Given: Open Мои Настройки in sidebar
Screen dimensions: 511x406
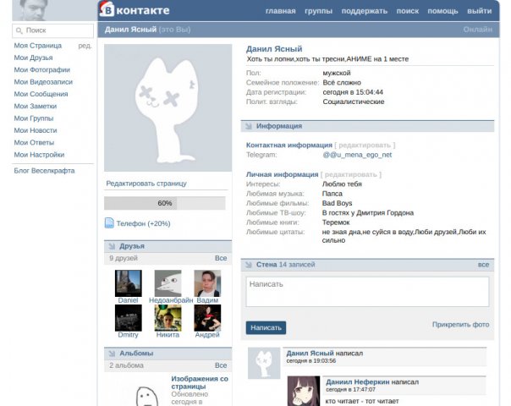Looking at the screenshot, I should (39, 155).
